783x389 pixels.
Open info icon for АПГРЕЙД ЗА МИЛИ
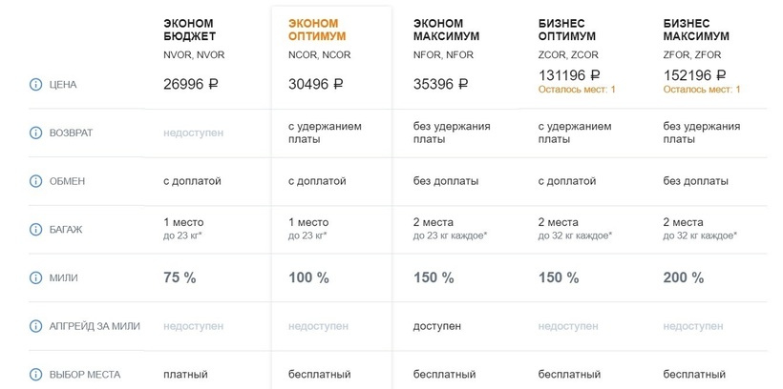(x=35, y=326)
